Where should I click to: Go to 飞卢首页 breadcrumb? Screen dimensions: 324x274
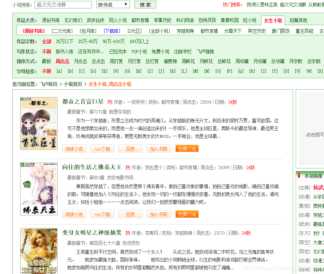(x=48, y=84)
